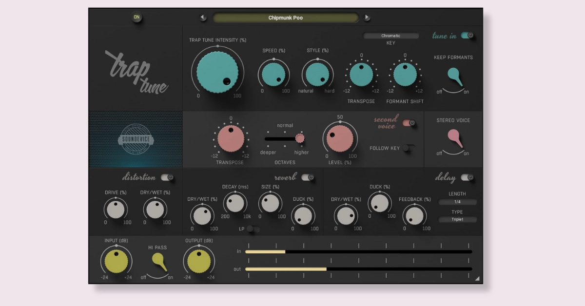Click the Formant Shift knob
The width and height of the screenshot is (585, 306).
[x=404, y=74]
